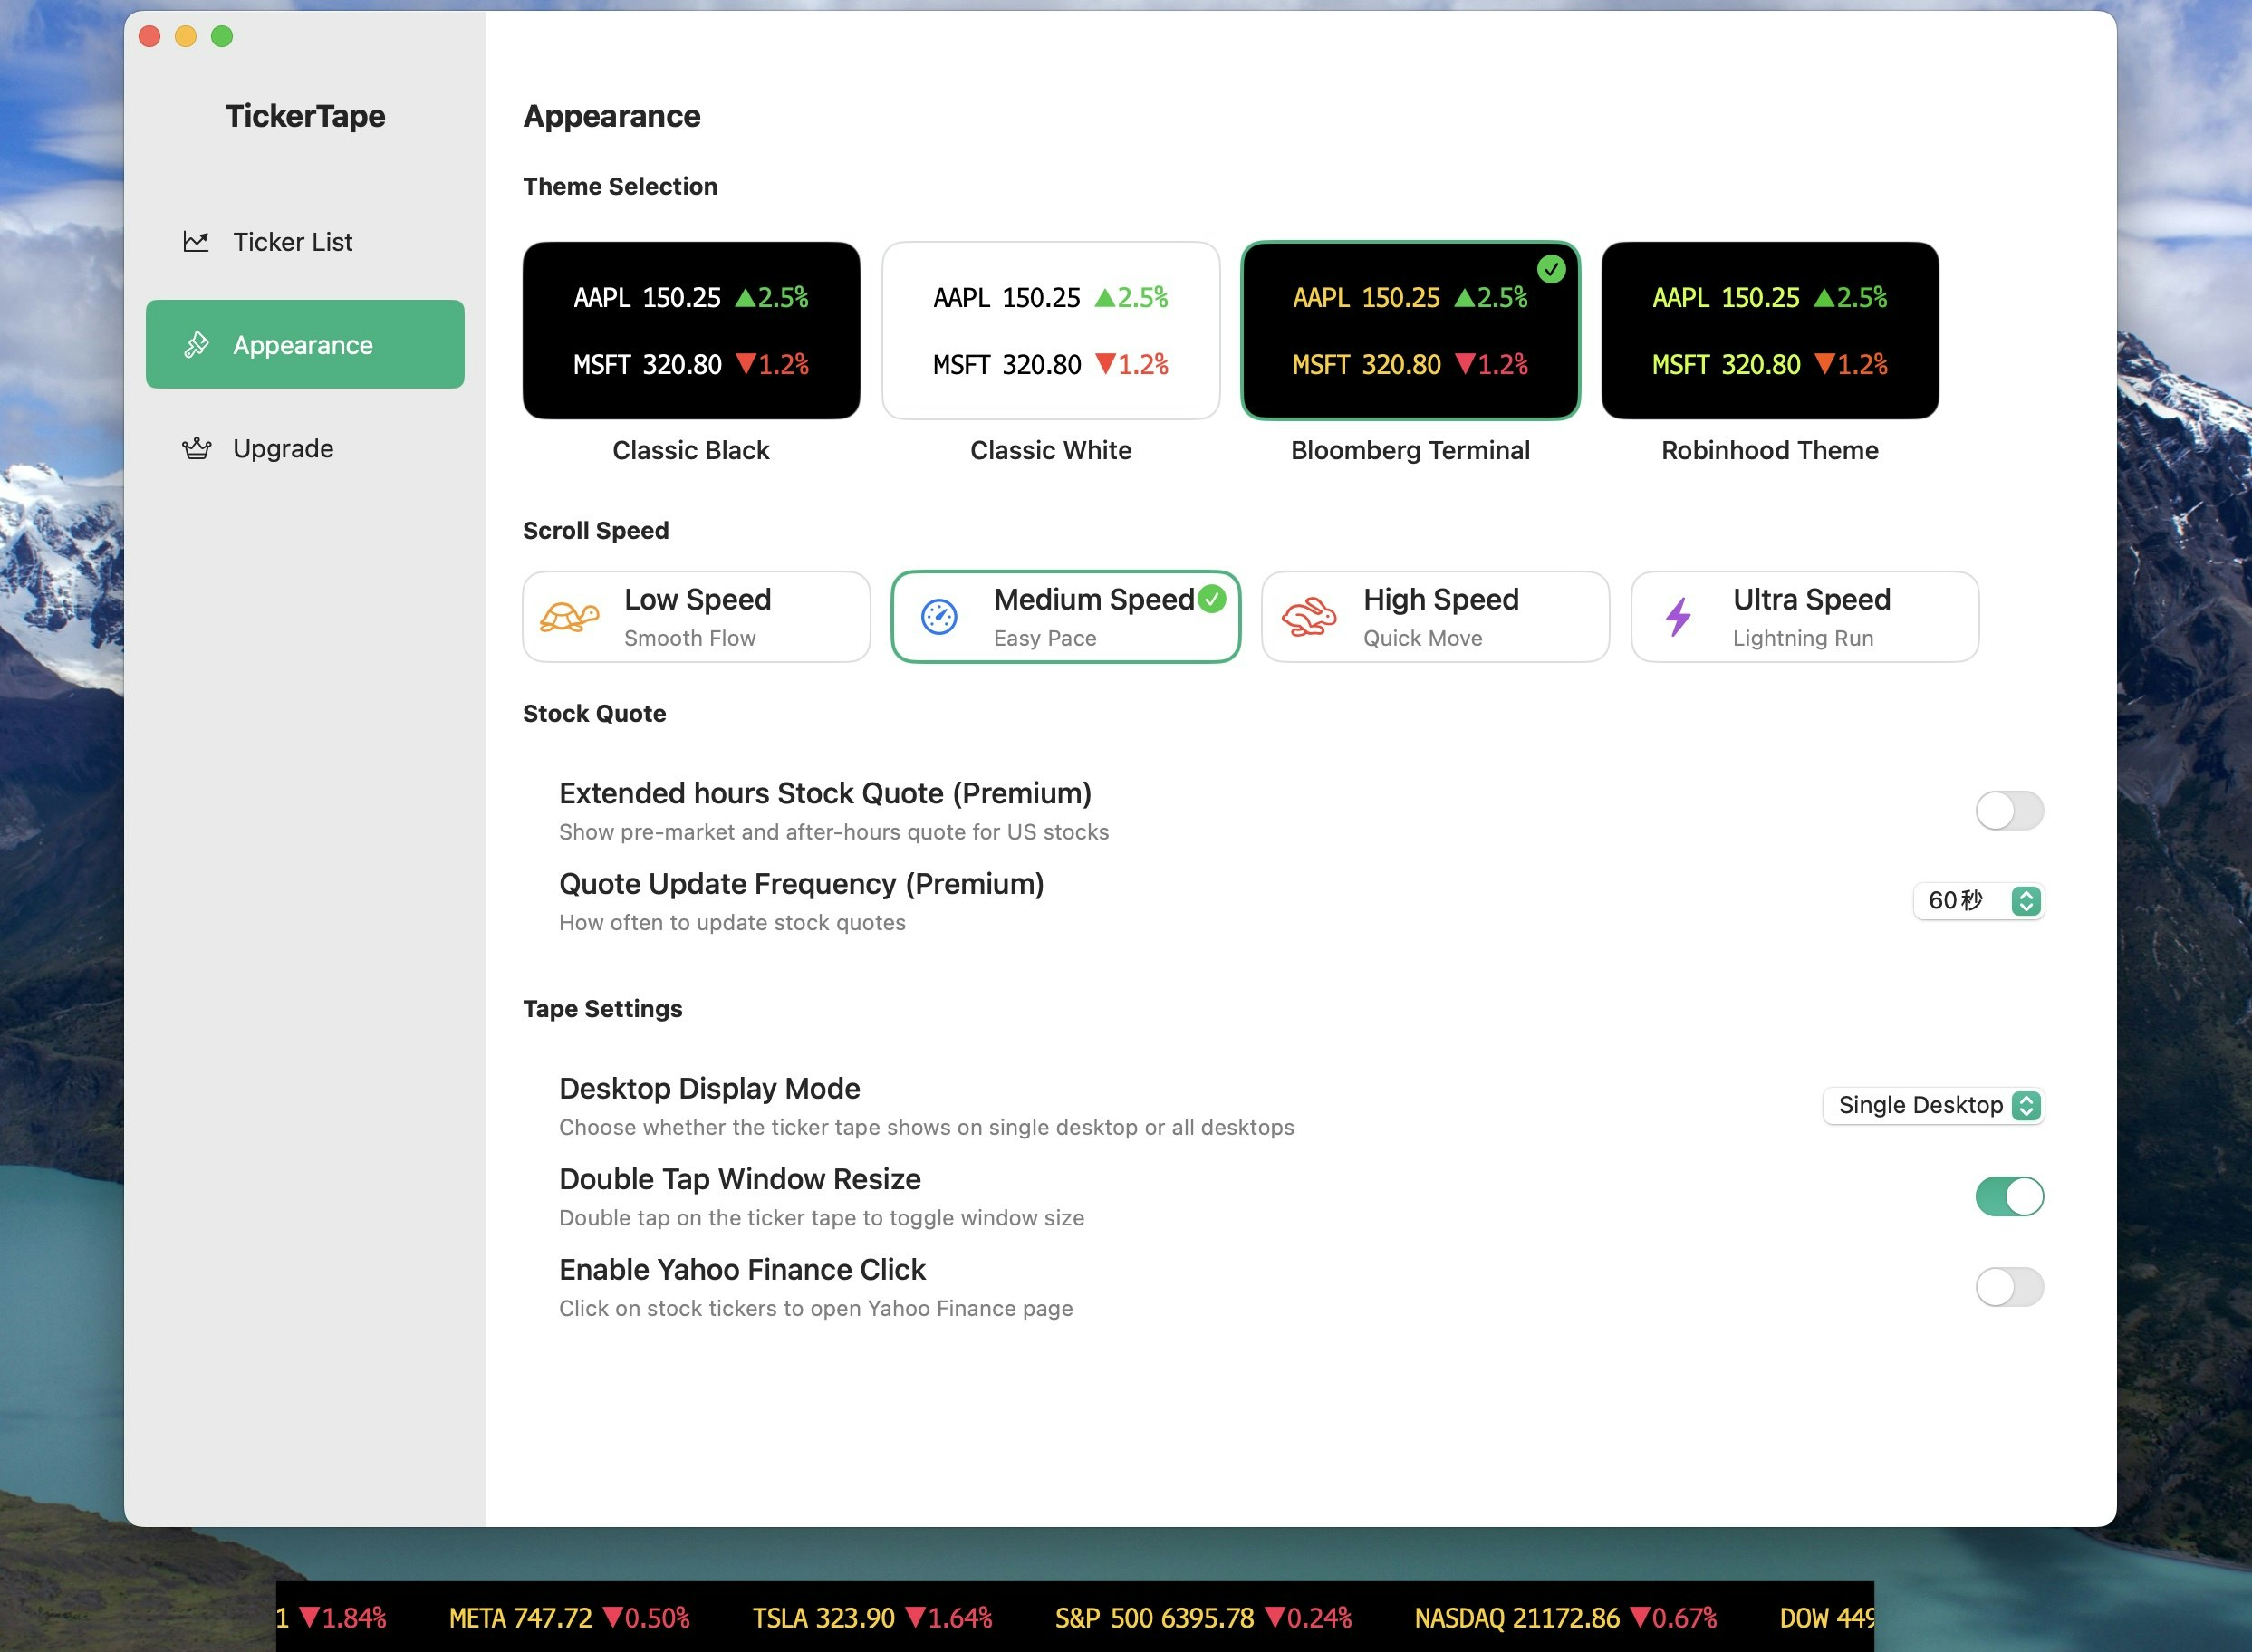Select the Bloomberg Terminal theme card
Screen dimensions: 2252x1652
pyautogui.click(x=1410, y=330)
